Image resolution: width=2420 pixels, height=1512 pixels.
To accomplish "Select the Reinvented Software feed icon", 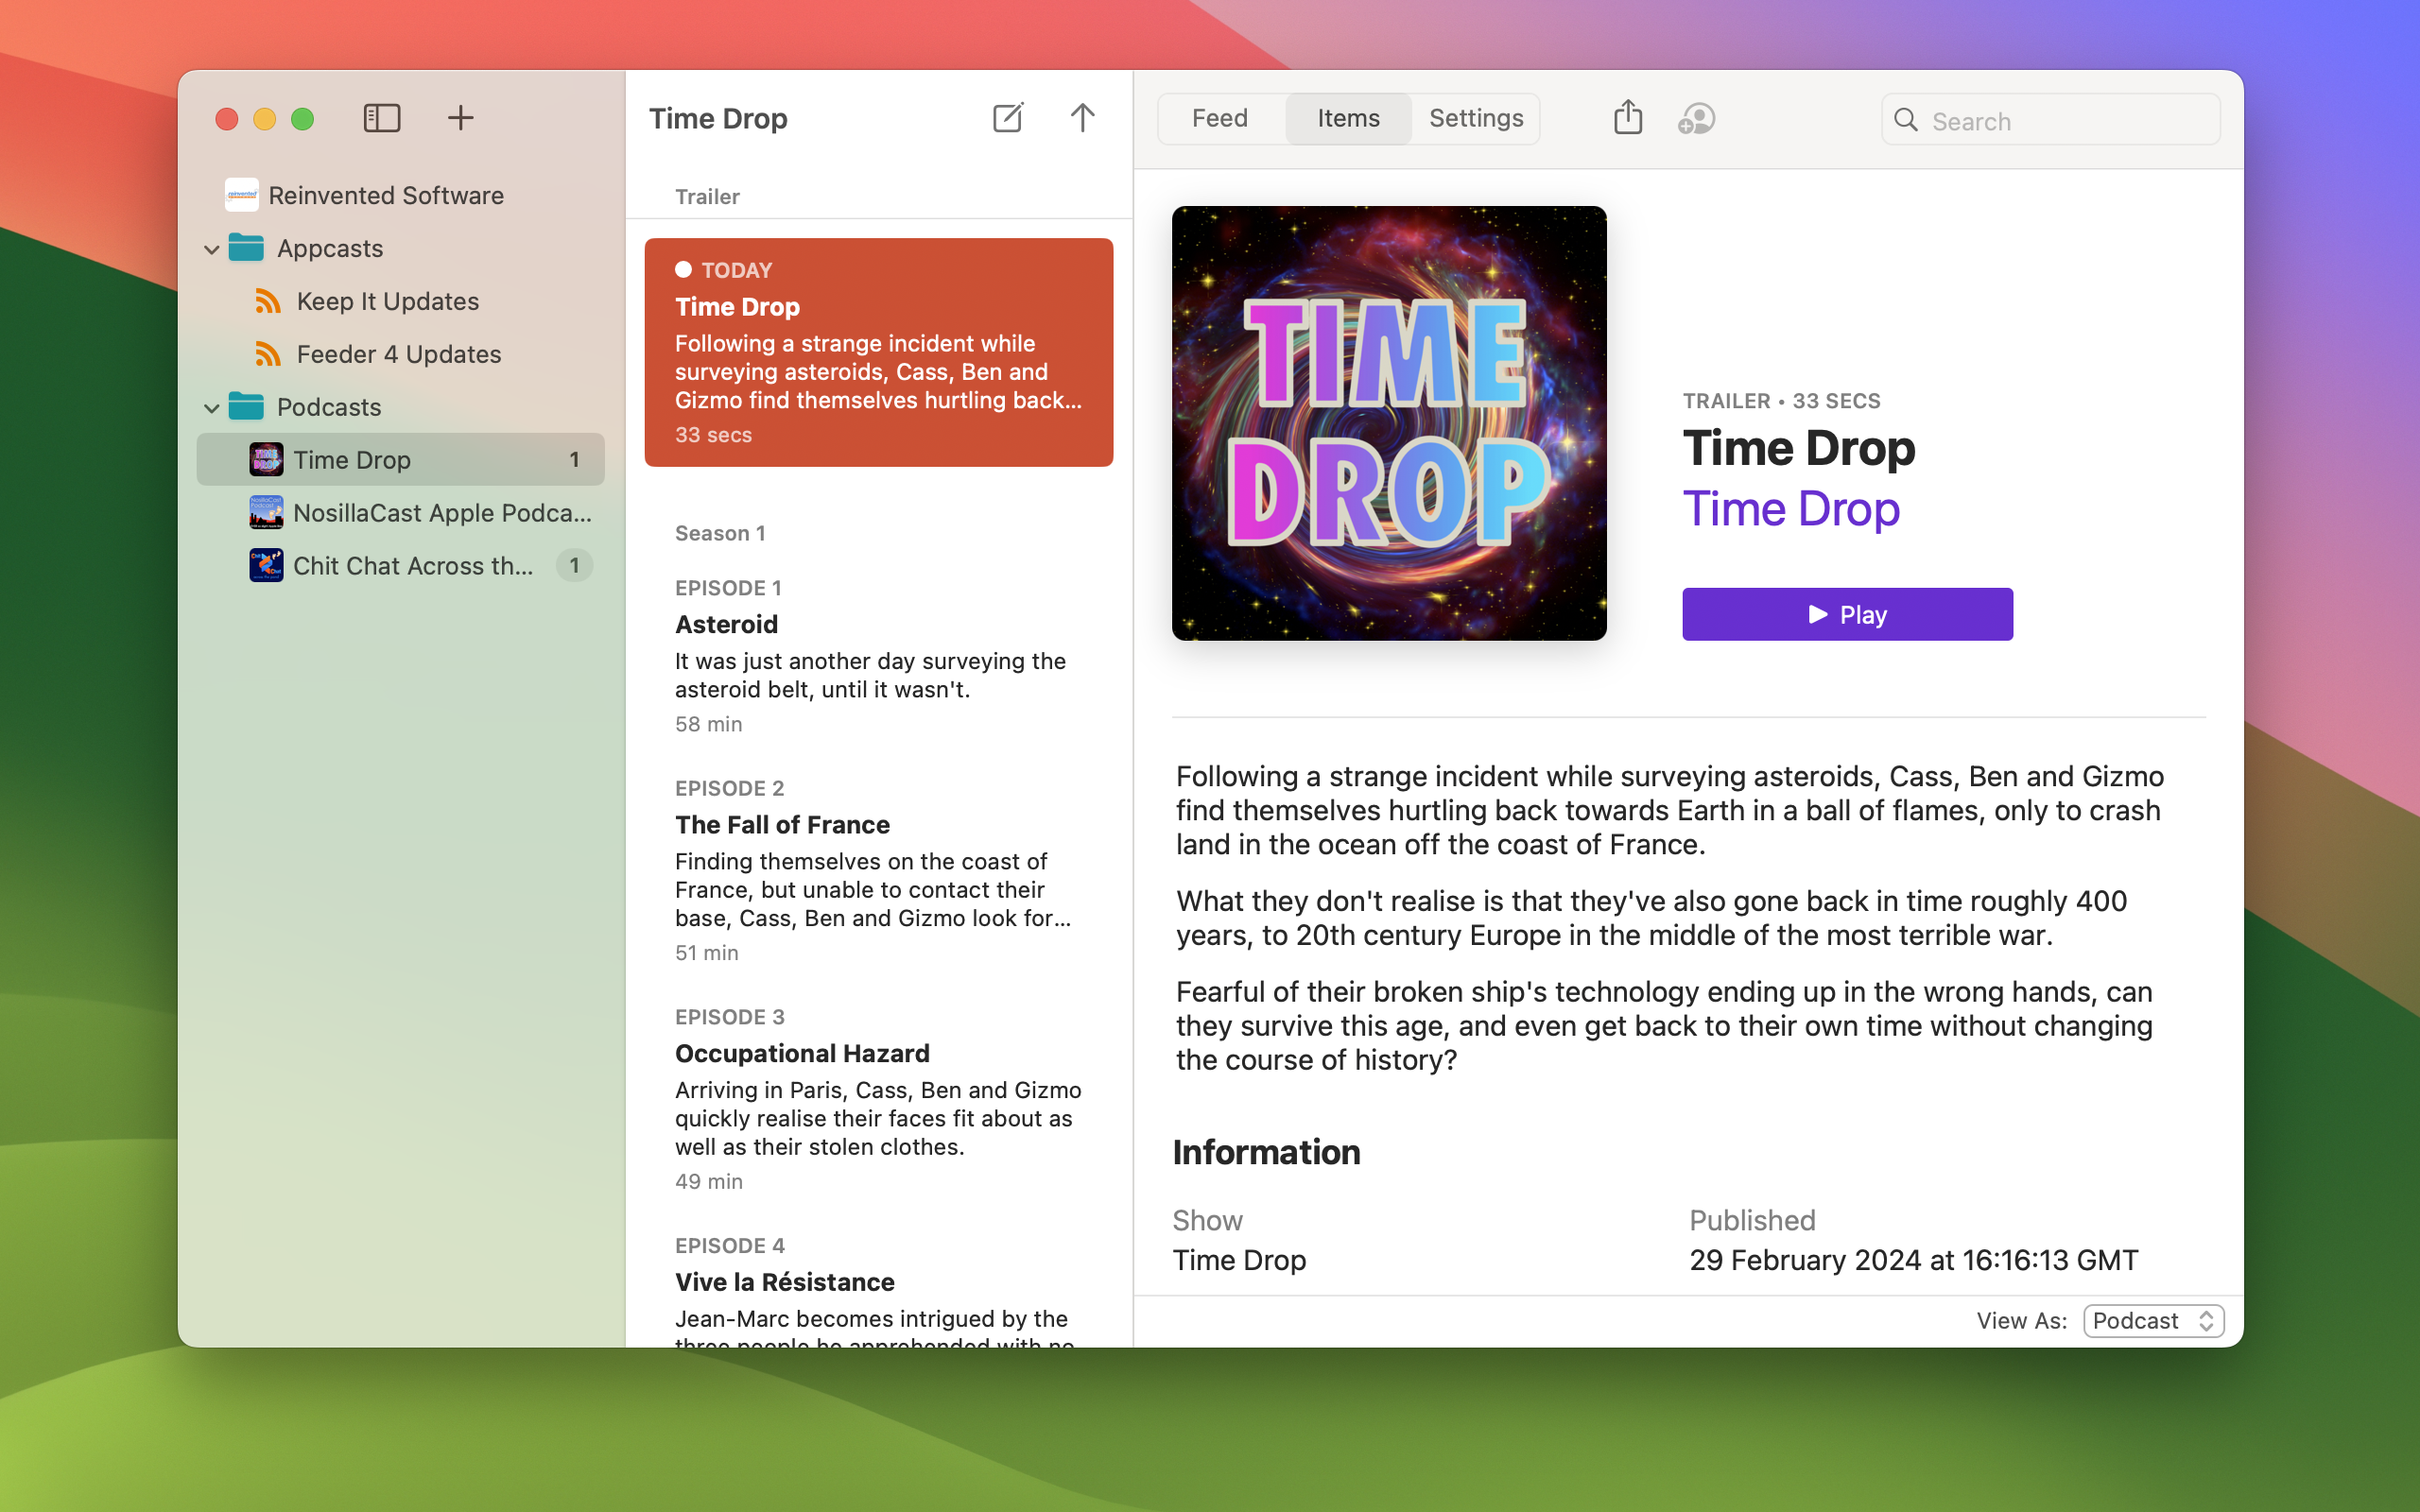I will (241, 195).
